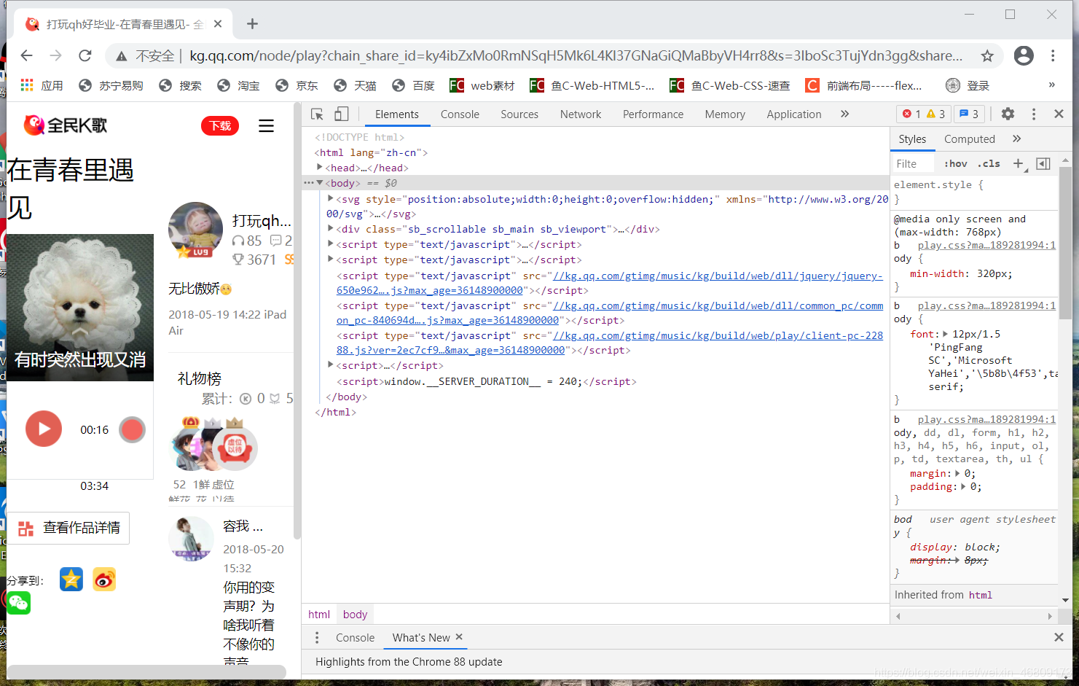Share to Weibo icon
Screen dimensions: 1079x686
(x=104, y=580)
